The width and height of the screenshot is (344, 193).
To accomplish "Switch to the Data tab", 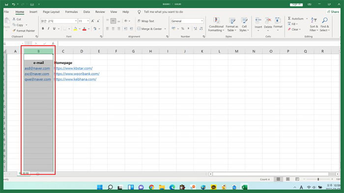I will pyautogui.click(x=86, y=12).
